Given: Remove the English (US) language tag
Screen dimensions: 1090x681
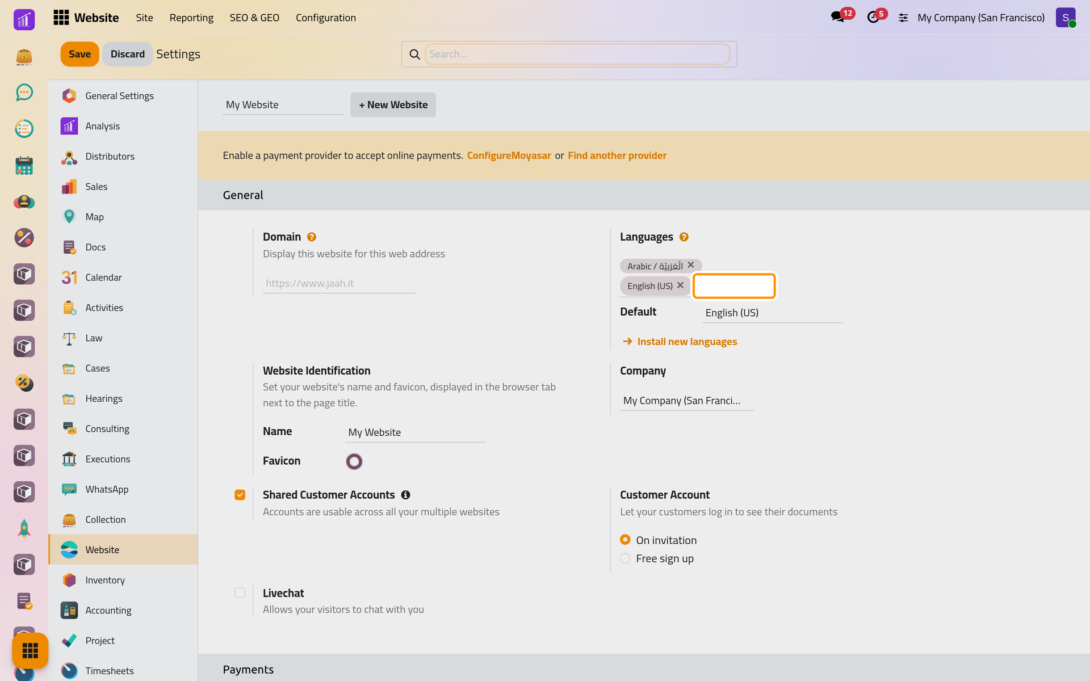Looking at the screenshot, I should (680, 285).
